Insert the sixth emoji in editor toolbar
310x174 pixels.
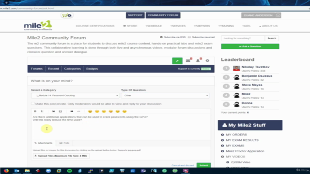124,111
